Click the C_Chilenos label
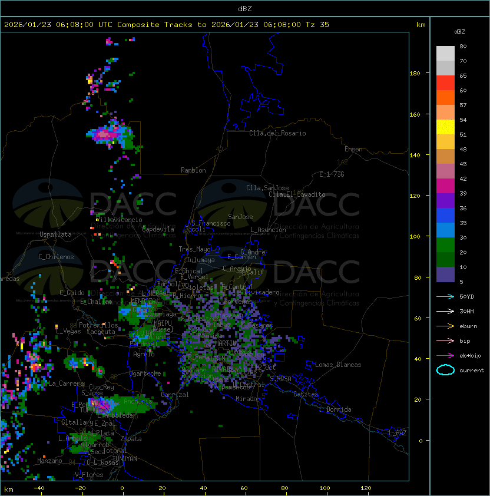 [56, 257]
